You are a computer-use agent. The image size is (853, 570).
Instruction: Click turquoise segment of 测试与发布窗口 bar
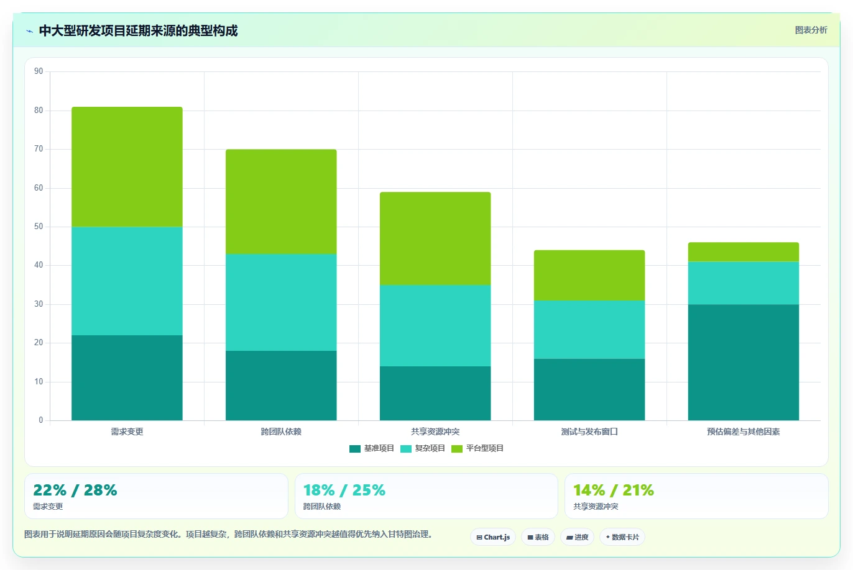(589, 330)
